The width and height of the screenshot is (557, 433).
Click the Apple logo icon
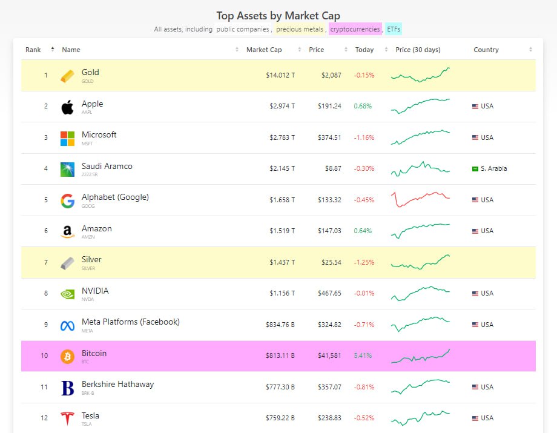pos(67,107)
